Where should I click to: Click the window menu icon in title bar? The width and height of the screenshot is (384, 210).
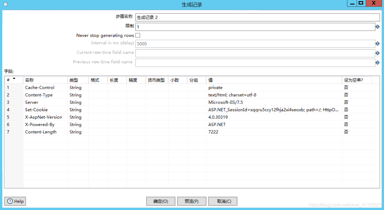[x=6, y=5]
